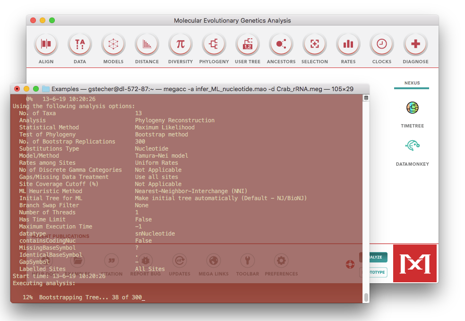The image size is (465, 321).
Task: Click the 'No. of Taxa' label
Action: click(37, 113)
